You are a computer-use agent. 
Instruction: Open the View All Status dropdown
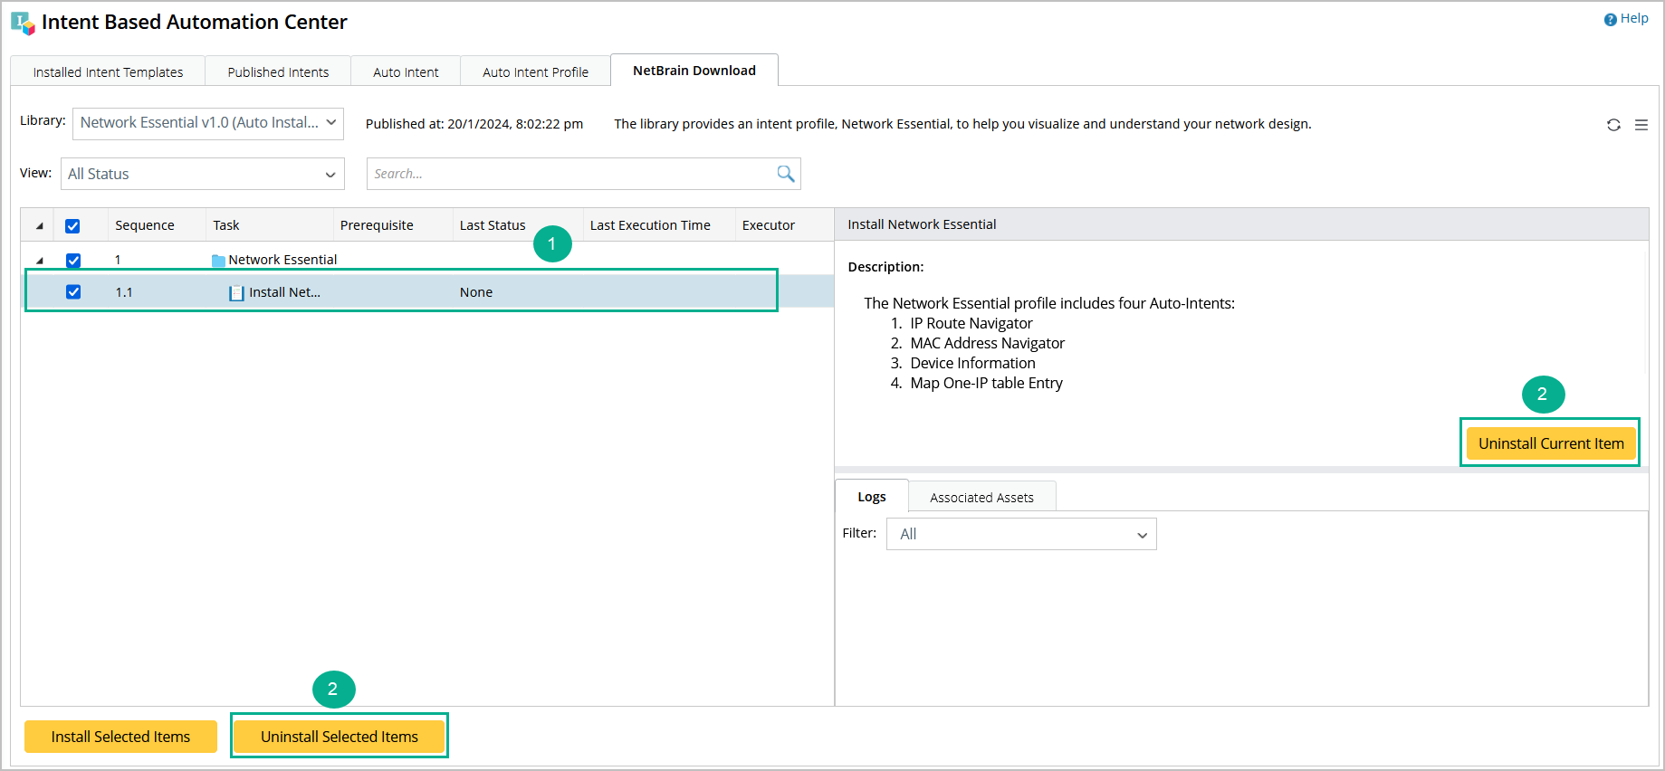pyautogui.click(x=203, y=174)
